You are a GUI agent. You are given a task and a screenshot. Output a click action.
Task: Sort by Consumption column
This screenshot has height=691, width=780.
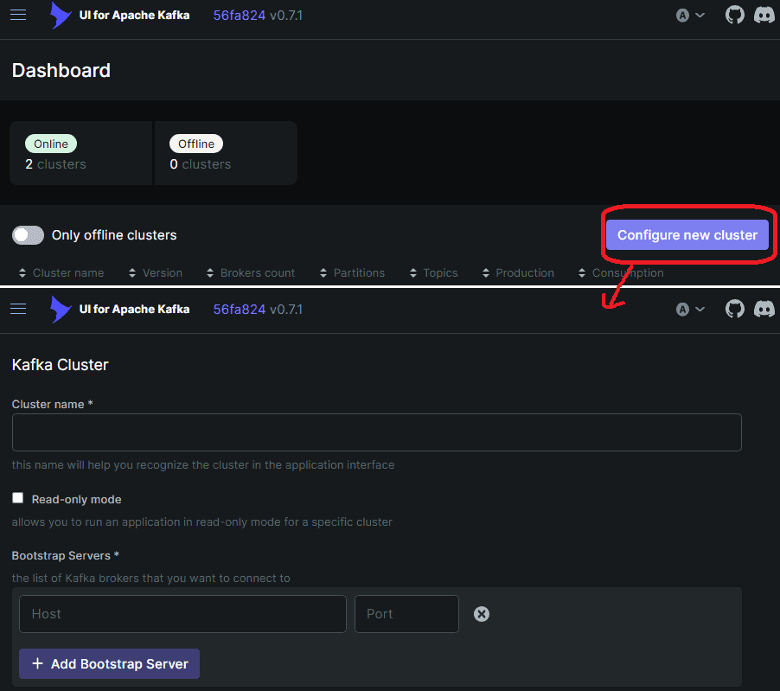tap(621, 272)
